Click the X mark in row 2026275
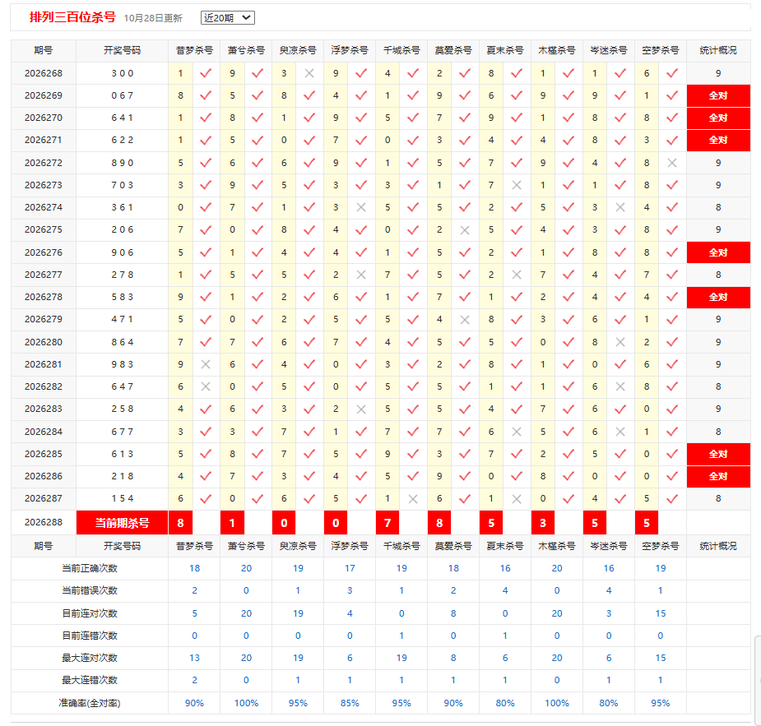The width and height of the screenshot is (761, 726). pyautogui.click(x=465, y=230)
